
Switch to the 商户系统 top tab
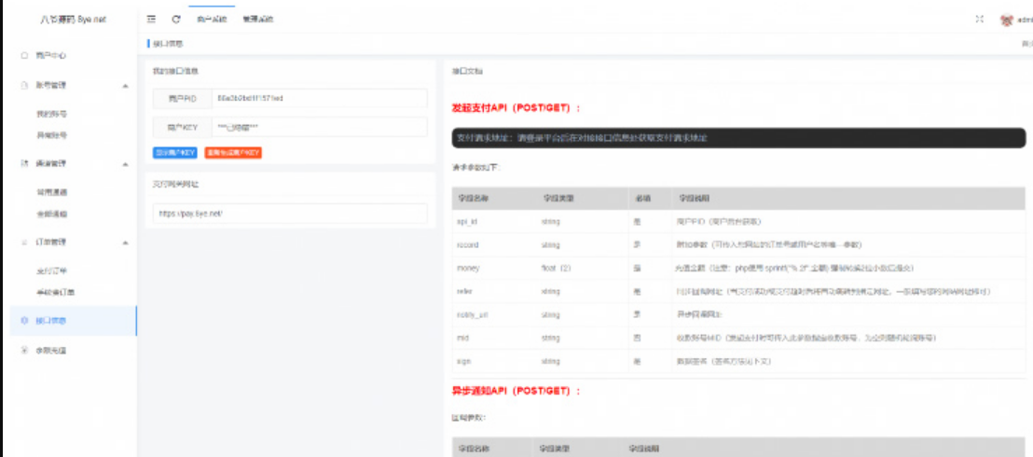pos(212,20)
